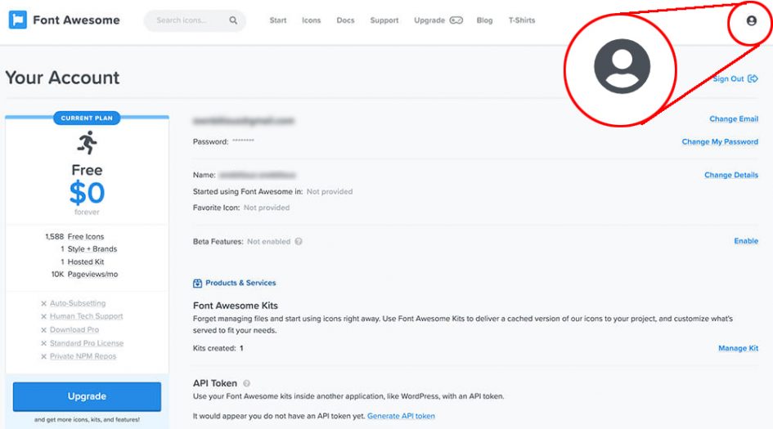Click the search magnifier icon

[x=233, y=20]
